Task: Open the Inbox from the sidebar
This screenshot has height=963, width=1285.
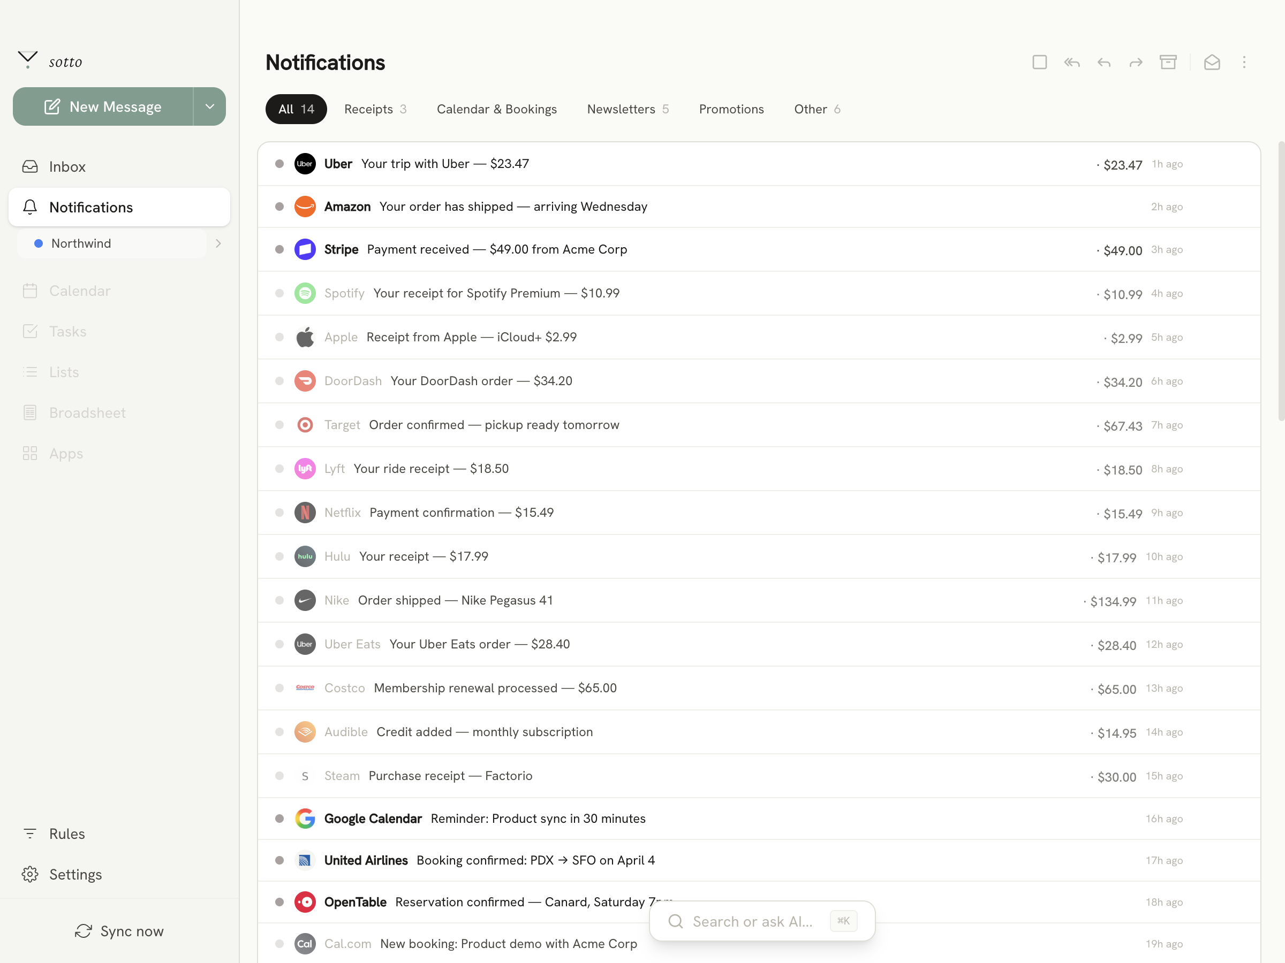Action: (x=67, y=166)
